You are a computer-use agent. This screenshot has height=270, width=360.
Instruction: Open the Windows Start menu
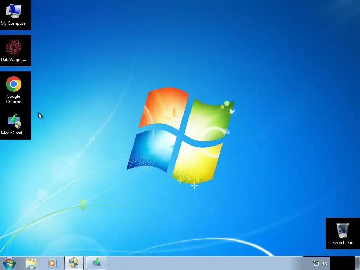9,263
